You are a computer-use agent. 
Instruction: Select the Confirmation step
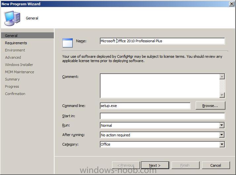pos(15,94)
